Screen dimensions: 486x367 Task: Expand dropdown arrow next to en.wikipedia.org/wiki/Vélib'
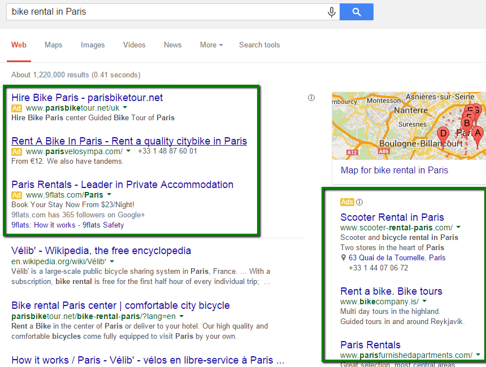112,261
